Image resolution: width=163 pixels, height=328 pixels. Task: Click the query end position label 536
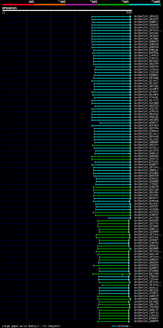point(129,12)
